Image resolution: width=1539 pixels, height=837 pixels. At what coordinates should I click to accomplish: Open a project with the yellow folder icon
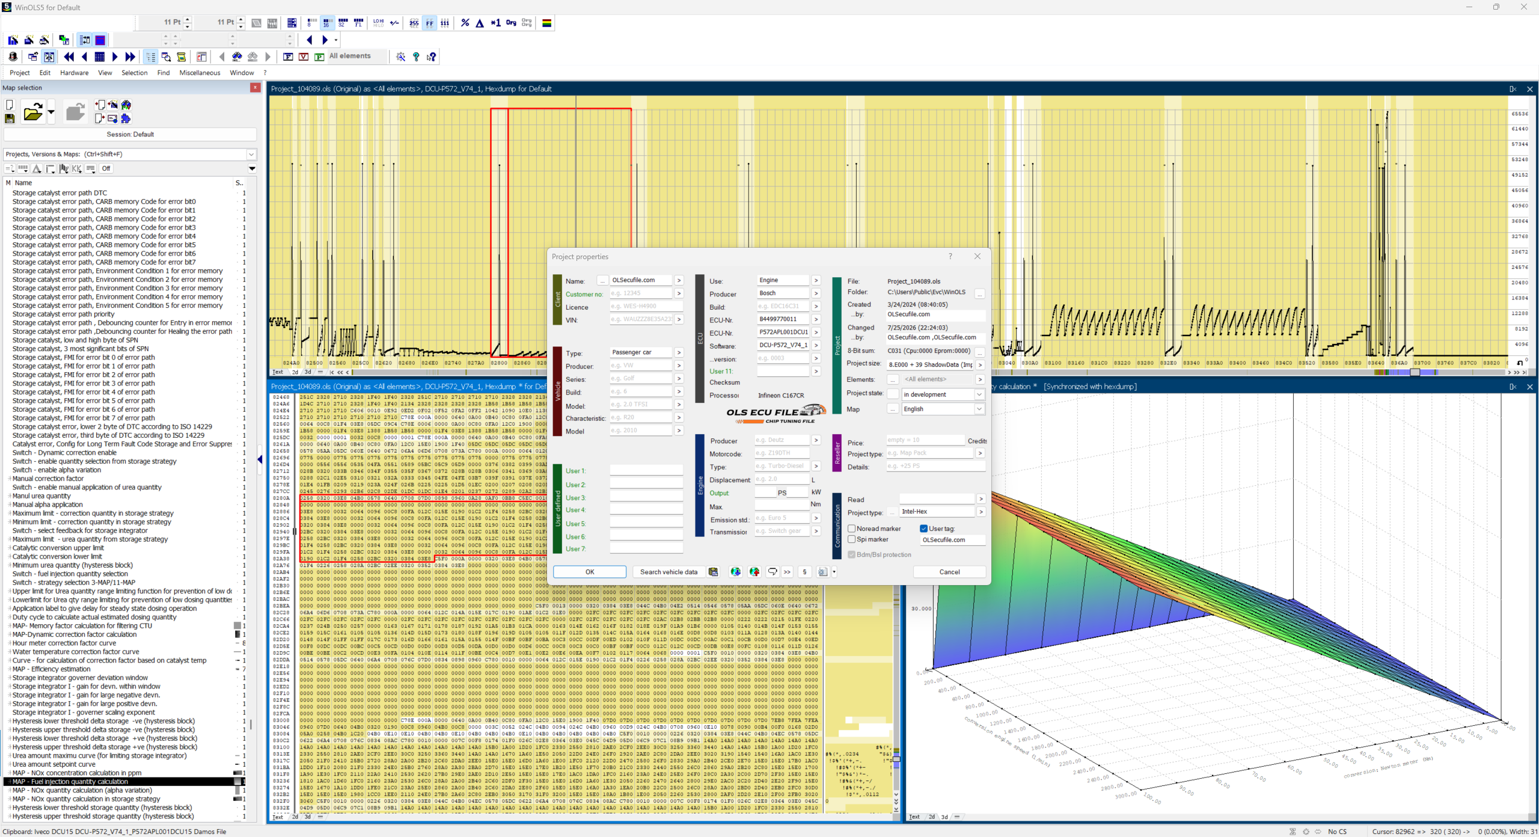(33, 112)
